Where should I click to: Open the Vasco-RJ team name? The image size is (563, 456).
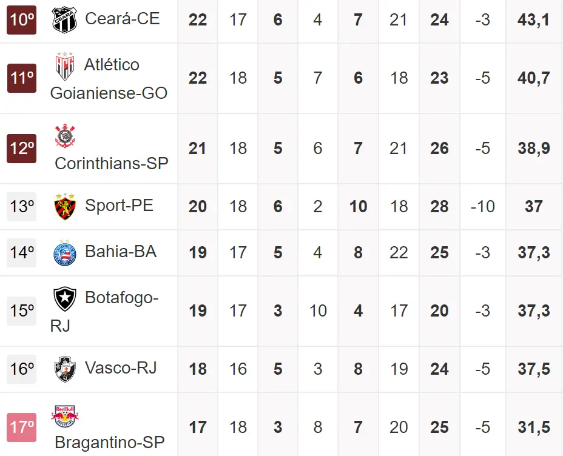click(121, 368)
